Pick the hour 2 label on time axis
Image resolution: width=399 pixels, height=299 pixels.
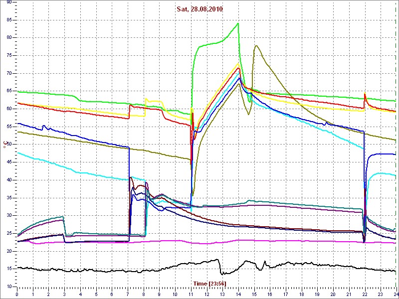pos(48,294)
